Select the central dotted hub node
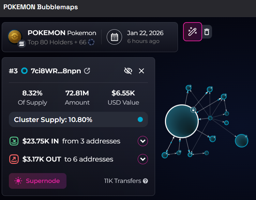Screen dimensions: 256x200 pos(210,118)
